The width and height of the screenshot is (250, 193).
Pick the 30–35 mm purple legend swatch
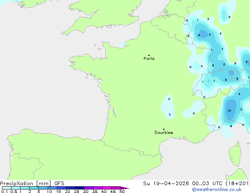[x=89, y=188]
